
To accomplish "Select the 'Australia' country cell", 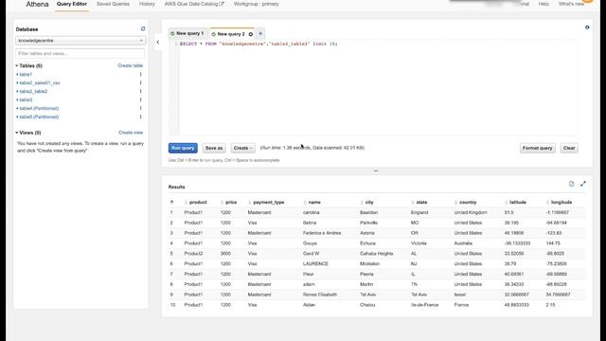I will [463, 243].
